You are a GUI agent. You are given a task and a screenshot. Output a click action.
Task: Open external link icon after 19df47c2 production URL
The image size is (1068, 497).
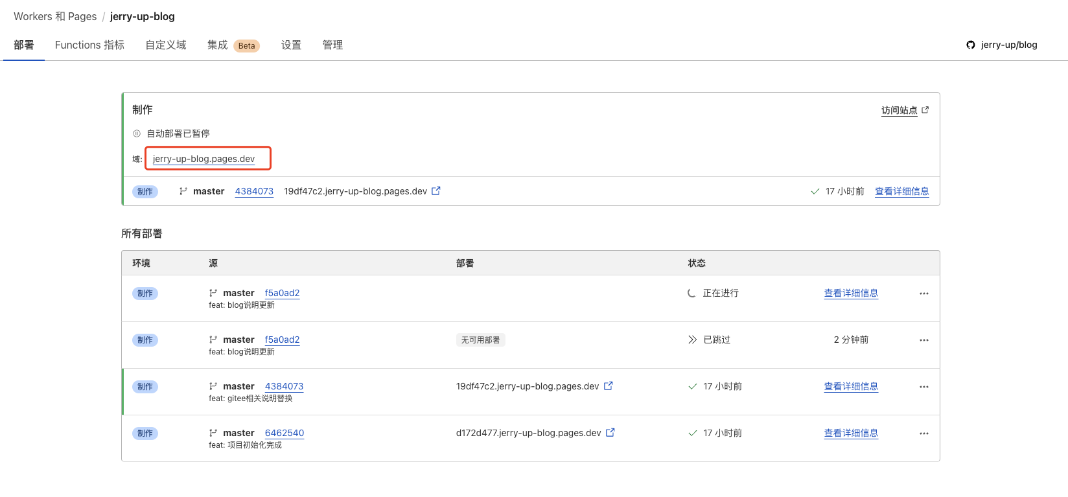436,191
